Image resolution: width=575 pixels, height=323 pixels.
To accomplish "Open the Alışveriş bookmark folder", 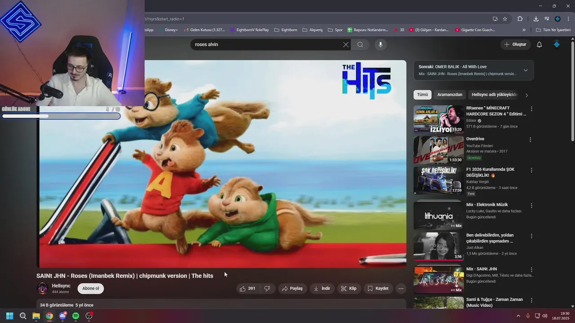I will pos(312,30).
